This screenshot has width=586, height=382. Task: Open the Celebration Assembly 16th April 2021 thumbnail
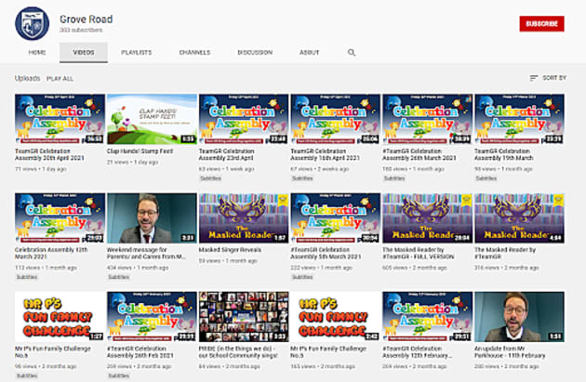[336, 119]
